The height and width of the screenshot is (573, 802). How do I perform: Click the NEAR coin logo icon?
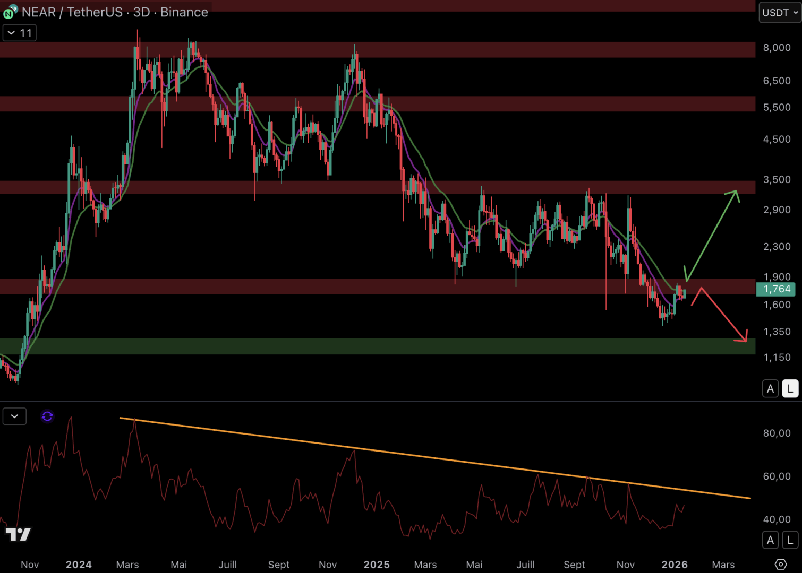[10, 12]
